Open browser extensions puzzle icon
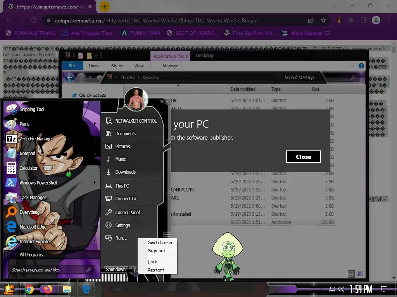 [x=351, y=20]
